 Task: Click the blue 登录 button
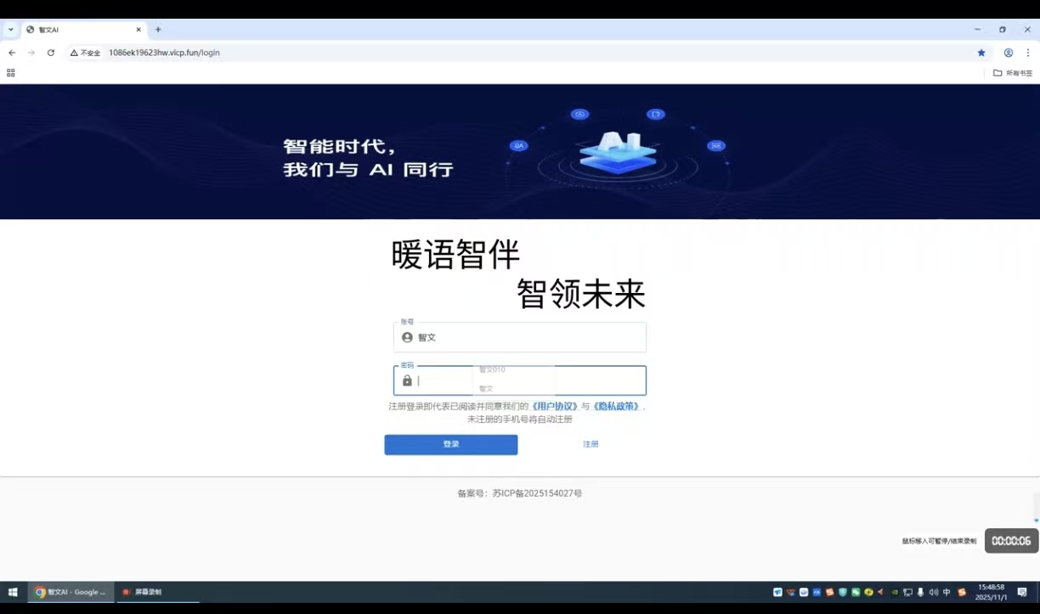point(450,444)
